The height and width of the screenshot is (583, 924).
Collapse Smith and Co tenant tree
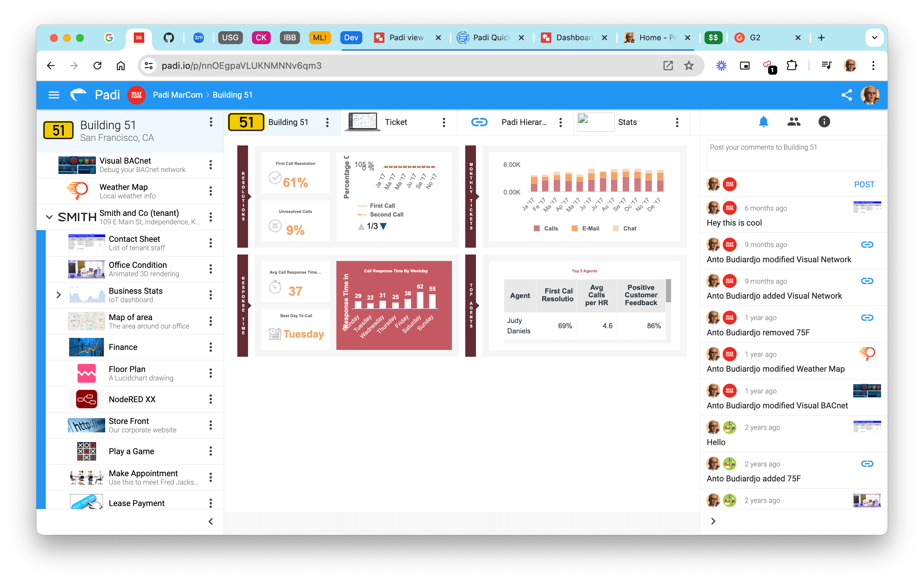coord(49,217)
